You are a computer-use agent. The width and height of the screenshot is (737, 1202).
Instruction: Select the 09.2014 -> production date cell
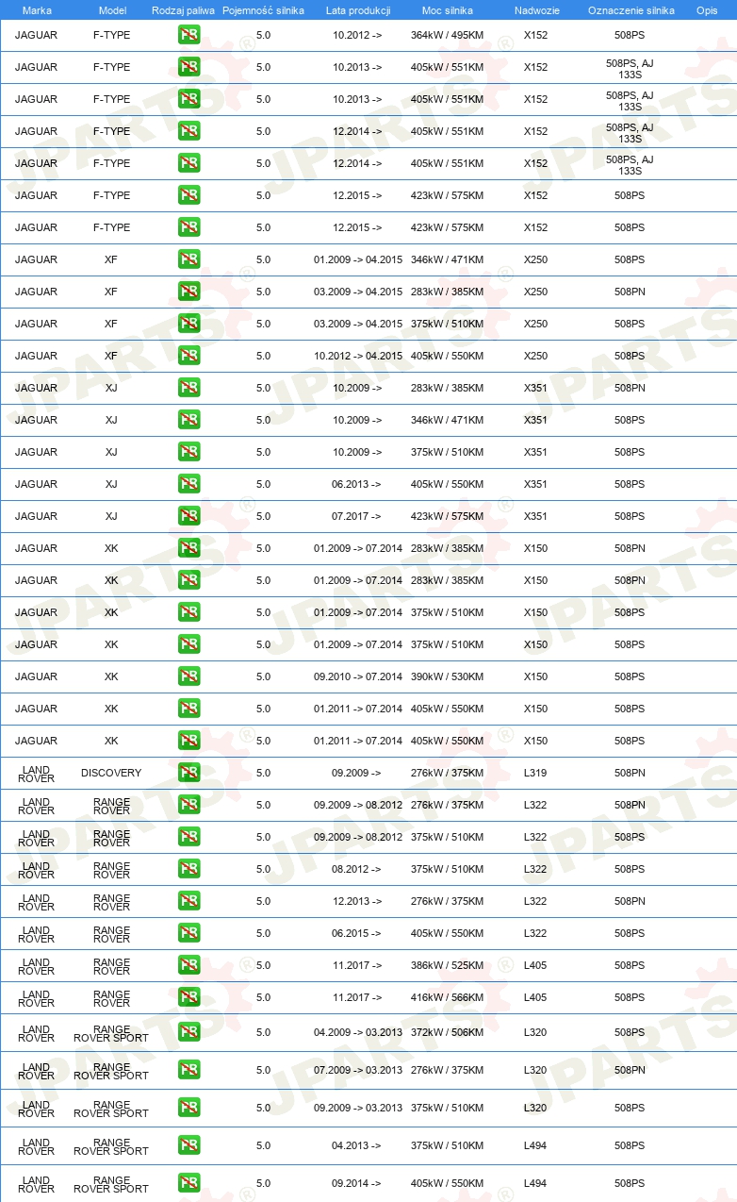(x=357, y=1183)
